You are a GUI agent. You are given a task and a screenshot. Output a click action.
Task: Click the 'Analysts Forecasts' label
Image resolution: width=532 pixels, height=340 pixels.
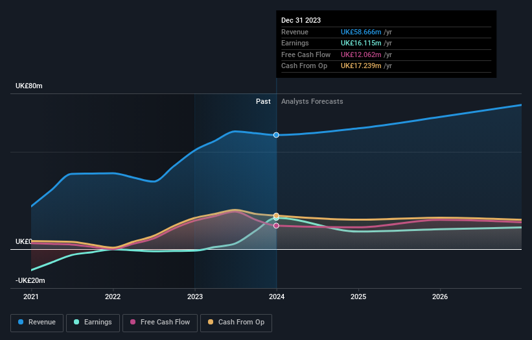312,102
